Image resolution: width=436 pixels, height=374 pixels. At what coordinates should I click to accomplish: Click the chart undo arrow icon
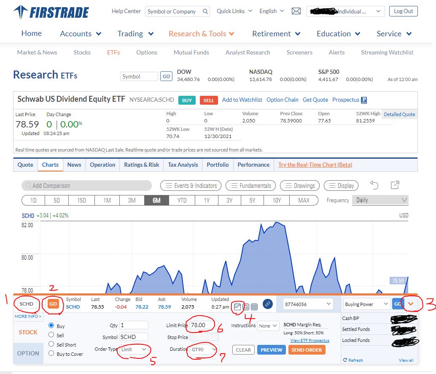(x=374, y=185)
